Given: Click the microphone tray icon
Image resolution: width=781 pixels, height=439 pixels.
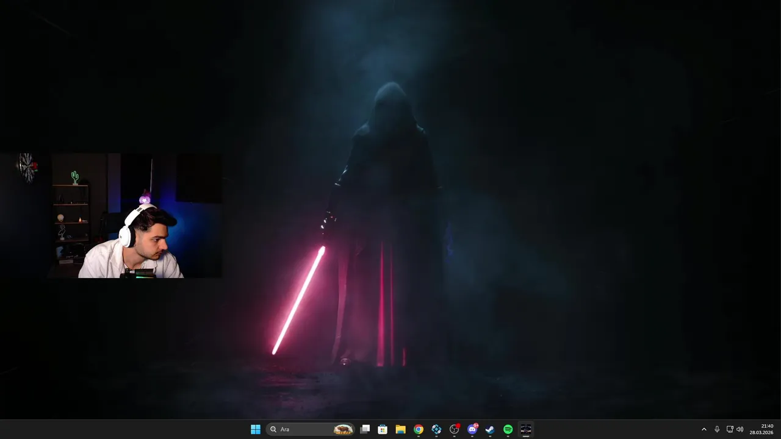Looking at the screenshot, I should (717, 429).
